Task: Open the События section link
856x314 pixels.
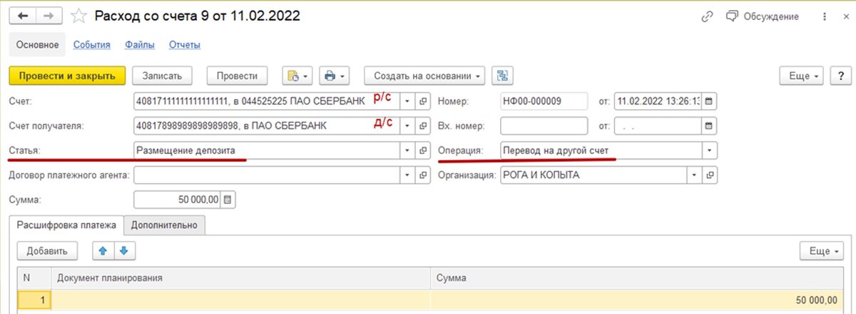Action: [92, 45]
